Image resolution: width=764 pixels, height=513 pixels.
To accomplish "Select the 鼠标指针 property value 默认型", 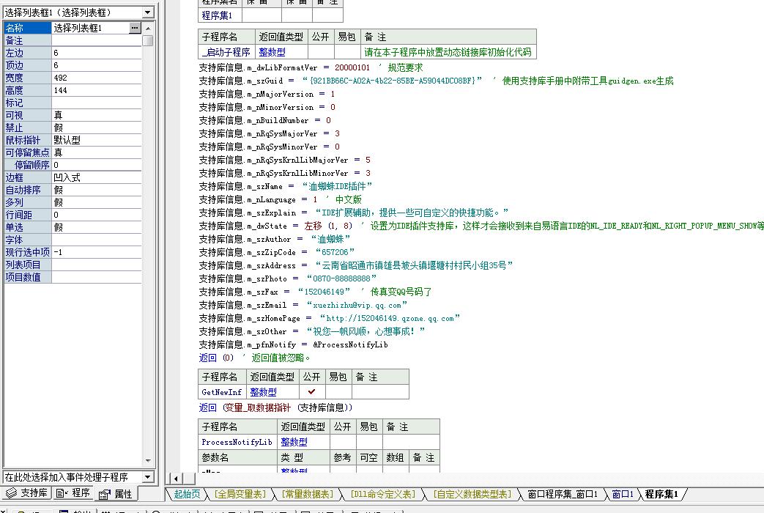I will tap(97, 140).
